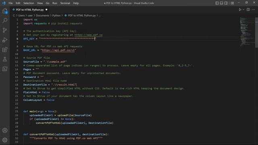Image resolution: width=258 pixels, height=145 pixels.
Task: Click the DestinationFile variable on line 18
Action: 35,85
